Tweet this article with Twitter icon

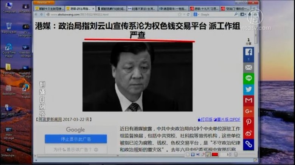click(x=248, y=89)
